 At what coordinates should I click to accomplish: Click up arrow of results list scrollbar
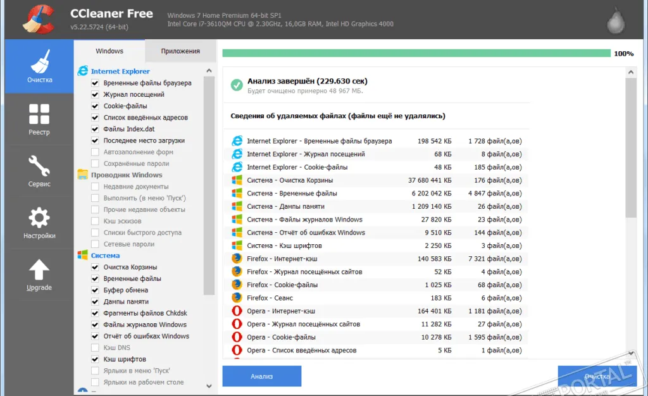(631, 72)
